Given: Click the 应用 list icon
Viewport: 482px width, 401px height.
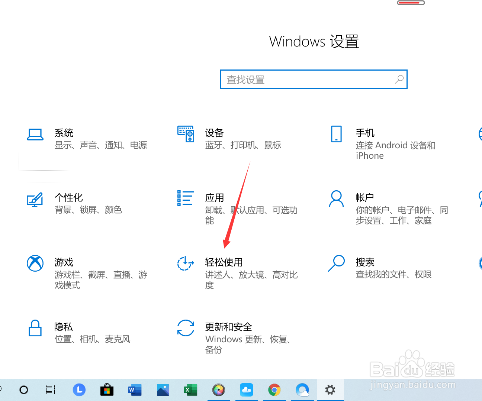Looking at the screenshot, I should (186, 198).
